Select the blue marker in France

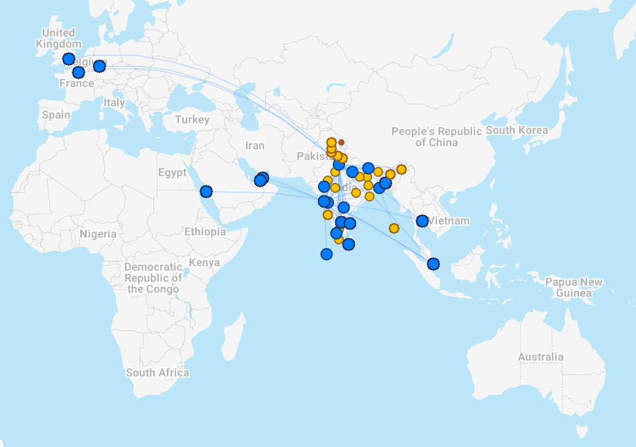coord(79,72)
